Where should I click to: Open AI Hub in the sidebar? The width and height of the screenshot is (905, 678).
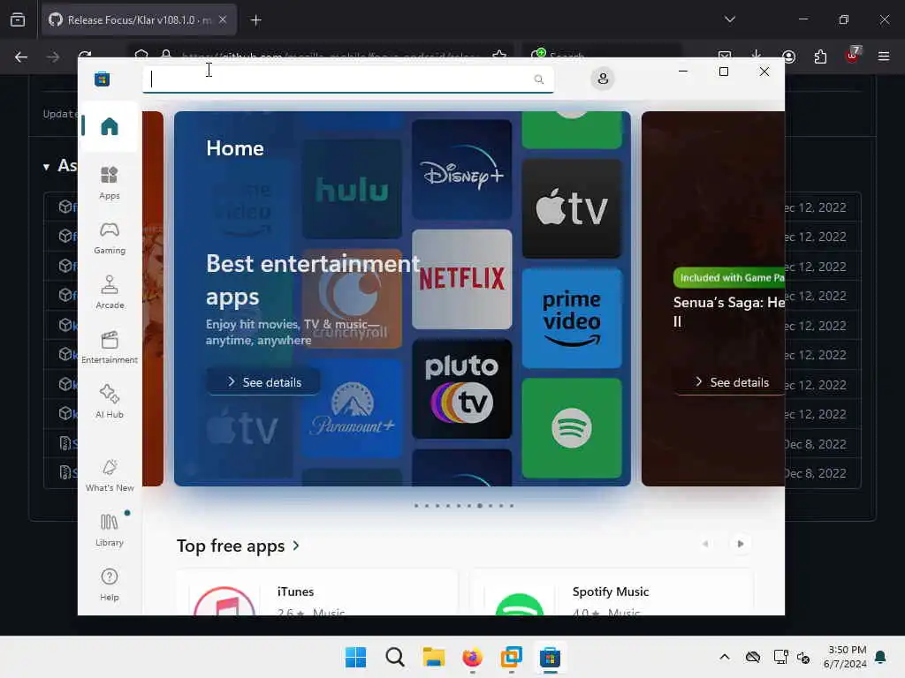coord(109,402)
